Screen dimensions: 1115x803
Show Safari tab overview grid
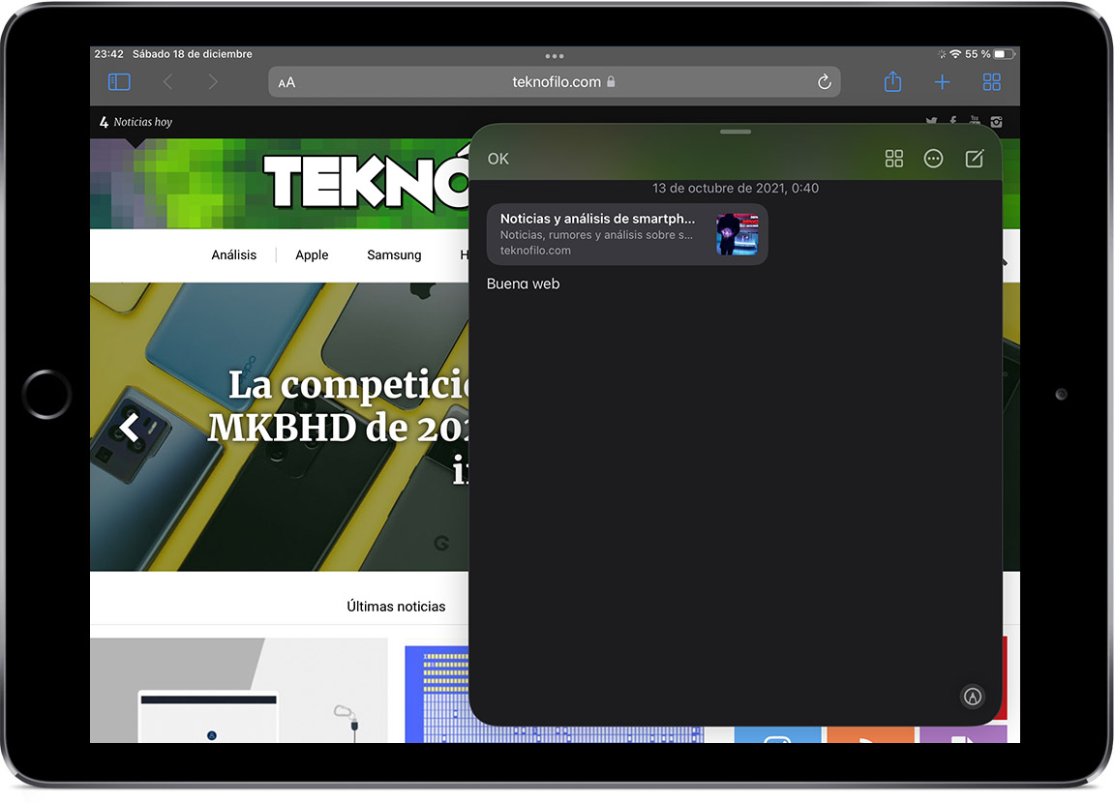coord(991,82)
